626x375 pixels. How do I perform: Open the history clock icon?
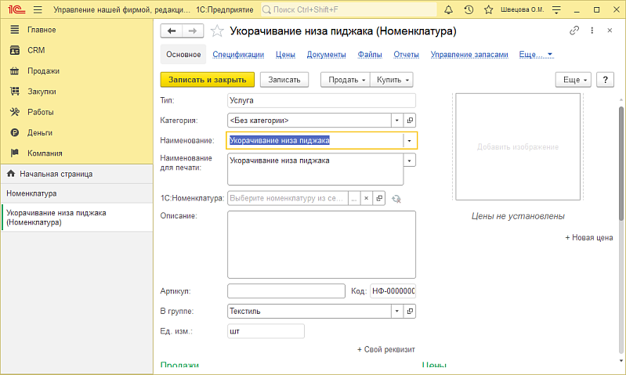click(x=469, y=10)
